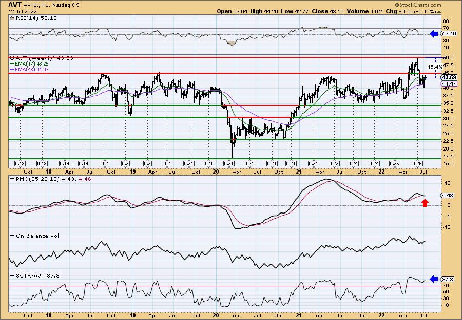
Task: Click the On Balance Vol label
Action: pos(37,236)
